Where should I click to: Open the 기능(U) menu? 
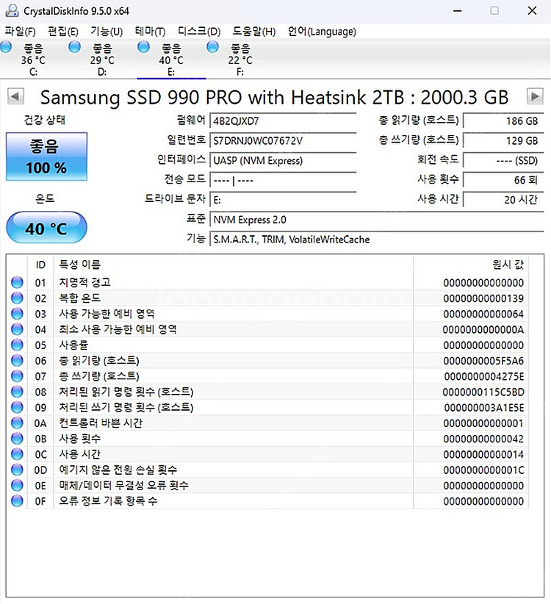[107, 31]
